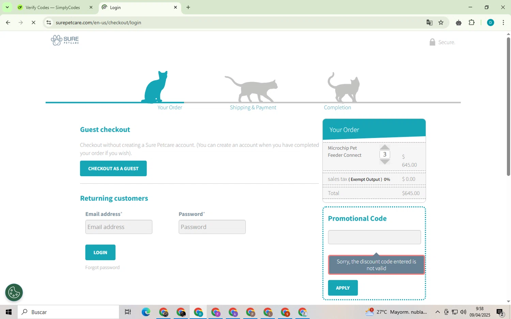
Task: Open Task View on the taskbar
Action: pos(128,312)
